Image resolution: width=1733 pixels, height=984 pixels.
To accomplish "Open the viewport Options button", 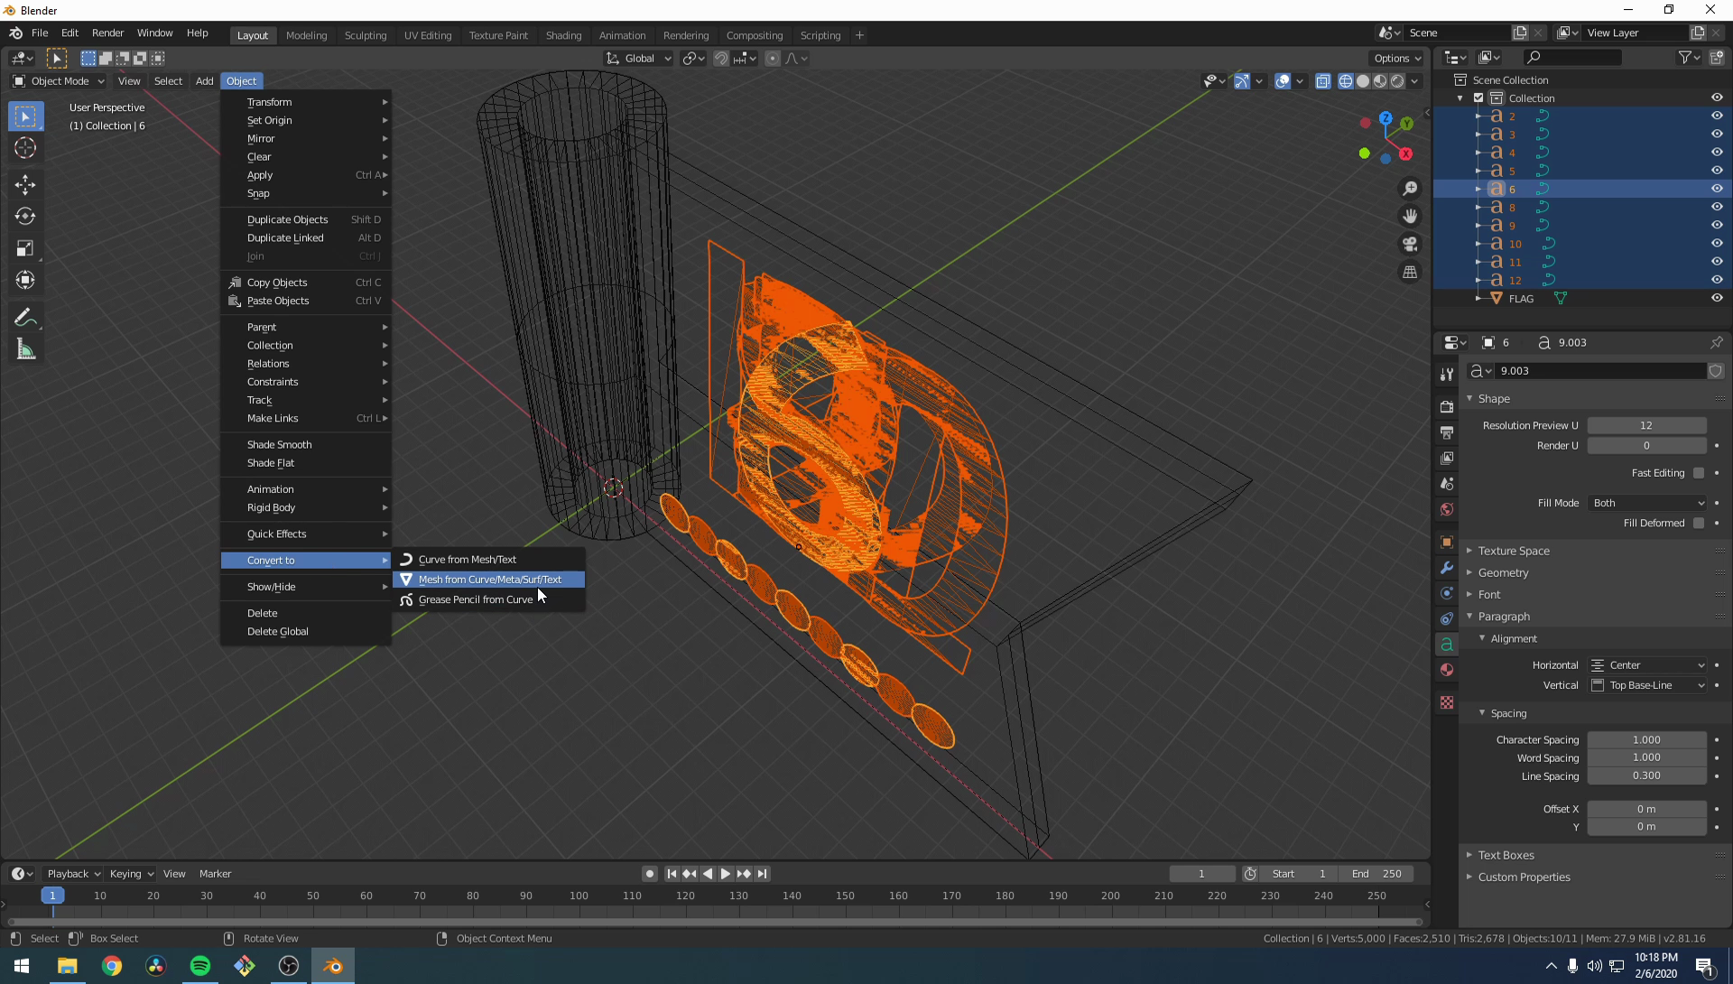I will pyautogui.click(x=1397, y=59).
